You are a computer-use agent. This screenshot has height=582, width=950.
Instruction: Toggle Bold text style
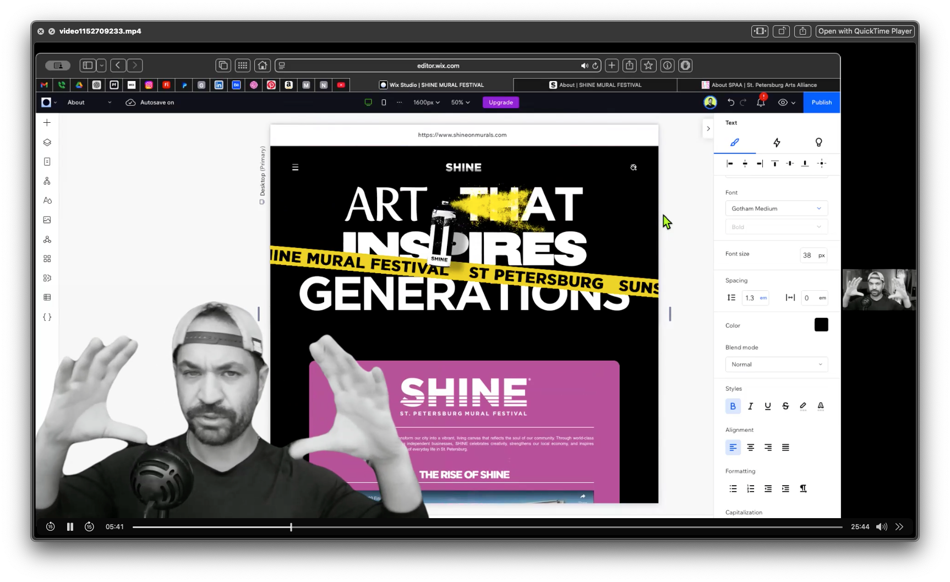tap(733, 406)
